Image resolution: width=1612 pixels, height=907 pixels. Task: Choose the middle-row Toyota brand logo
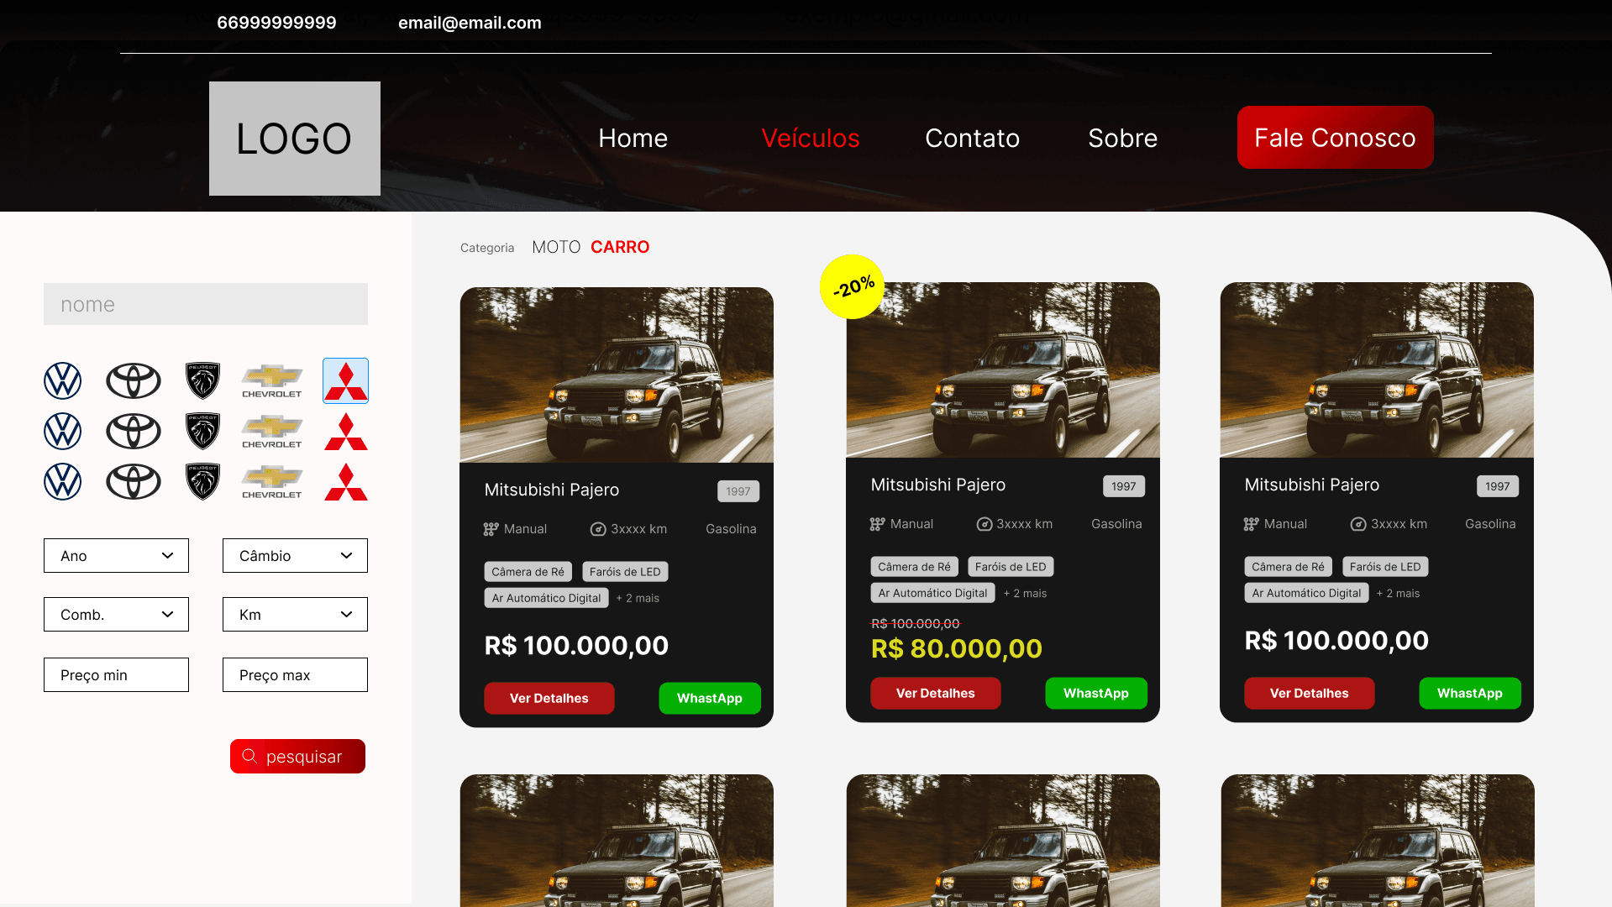134,432
